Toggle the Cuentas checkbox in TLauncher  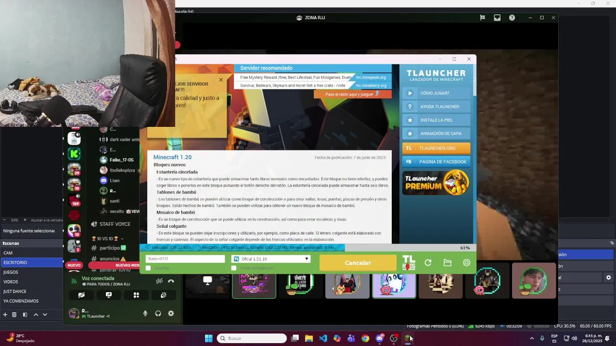(148, 268)
